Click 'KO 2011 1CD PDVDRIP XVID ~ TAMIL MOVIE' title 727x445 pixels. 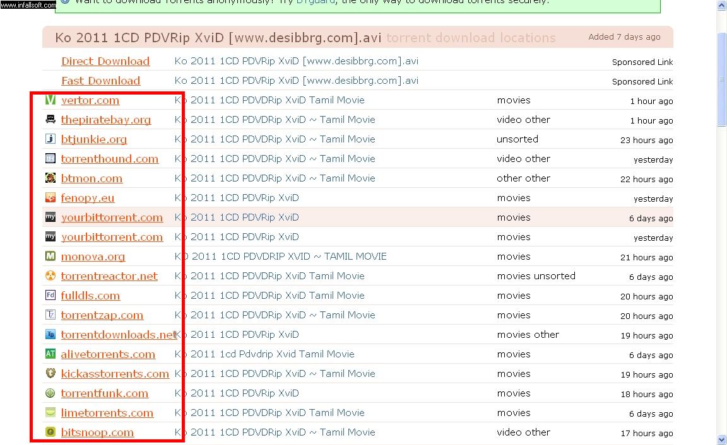[280, 256]
